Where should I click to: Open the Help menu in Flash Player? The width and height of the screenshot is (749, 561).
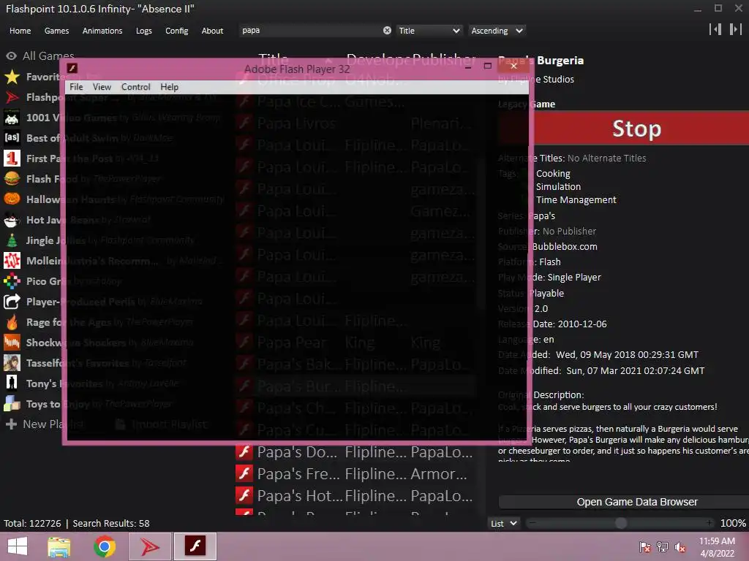click(169, 87)
